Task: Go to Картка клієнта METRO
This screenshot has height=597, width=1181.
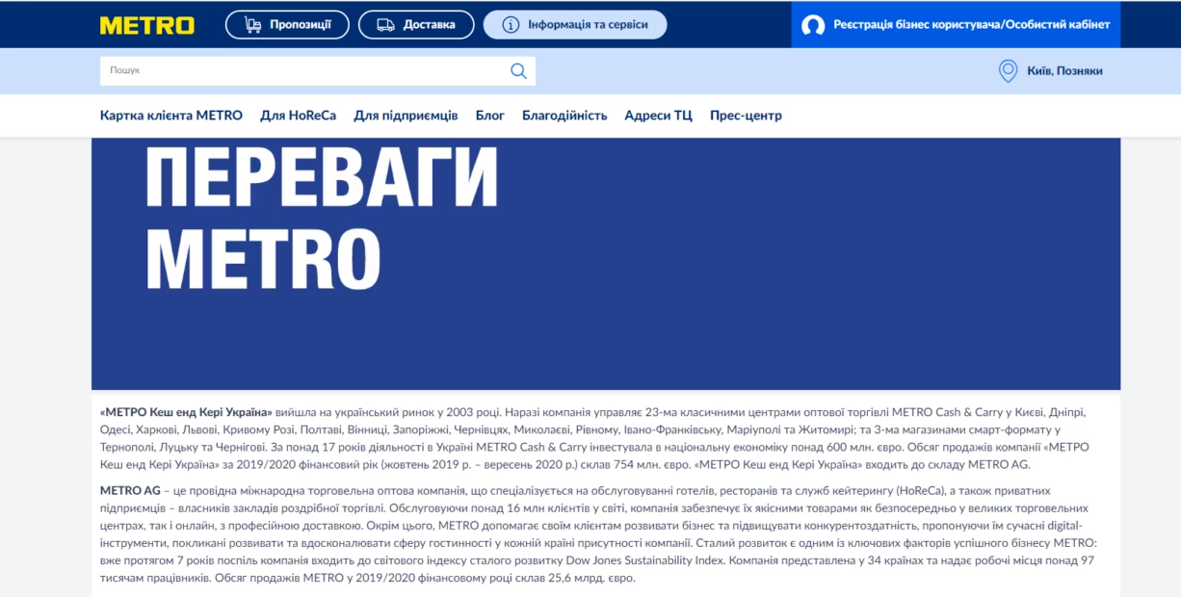Action: pos(171,116)
